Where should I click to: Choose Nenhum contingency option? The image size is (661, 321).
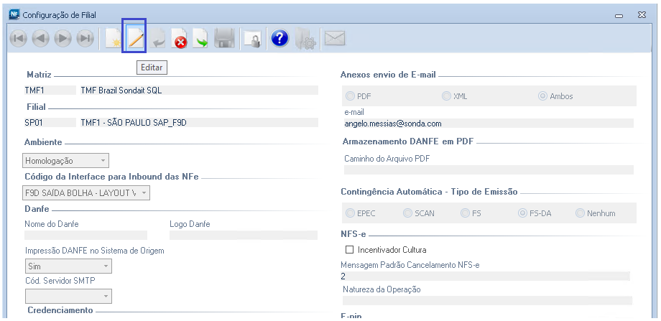click(x=580, y=213)
